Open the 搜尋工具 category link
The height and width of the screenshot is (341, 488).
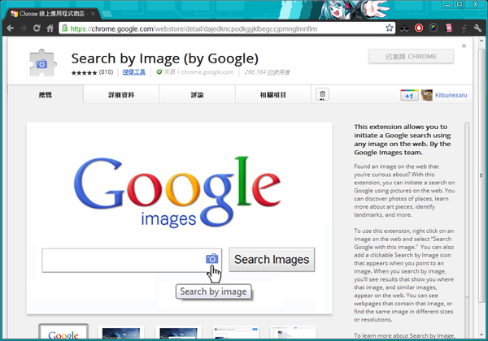click(x=133, y=72)
